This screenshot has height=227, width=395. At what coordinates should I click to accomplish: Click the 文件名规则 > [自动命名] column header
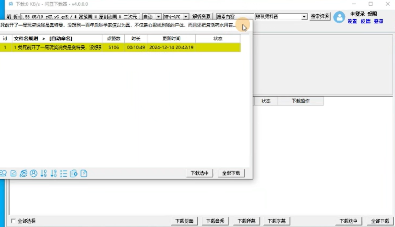[x=57, y=39]
